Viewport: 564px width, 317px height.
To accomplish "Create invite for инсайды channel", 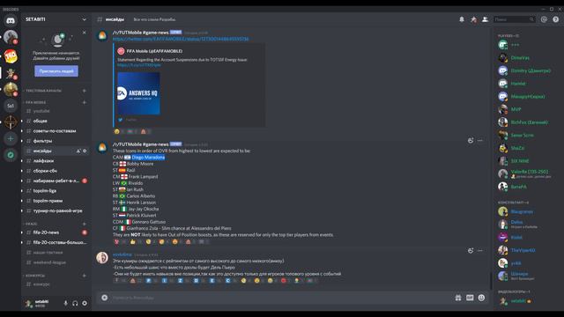I will pos(78,151).
